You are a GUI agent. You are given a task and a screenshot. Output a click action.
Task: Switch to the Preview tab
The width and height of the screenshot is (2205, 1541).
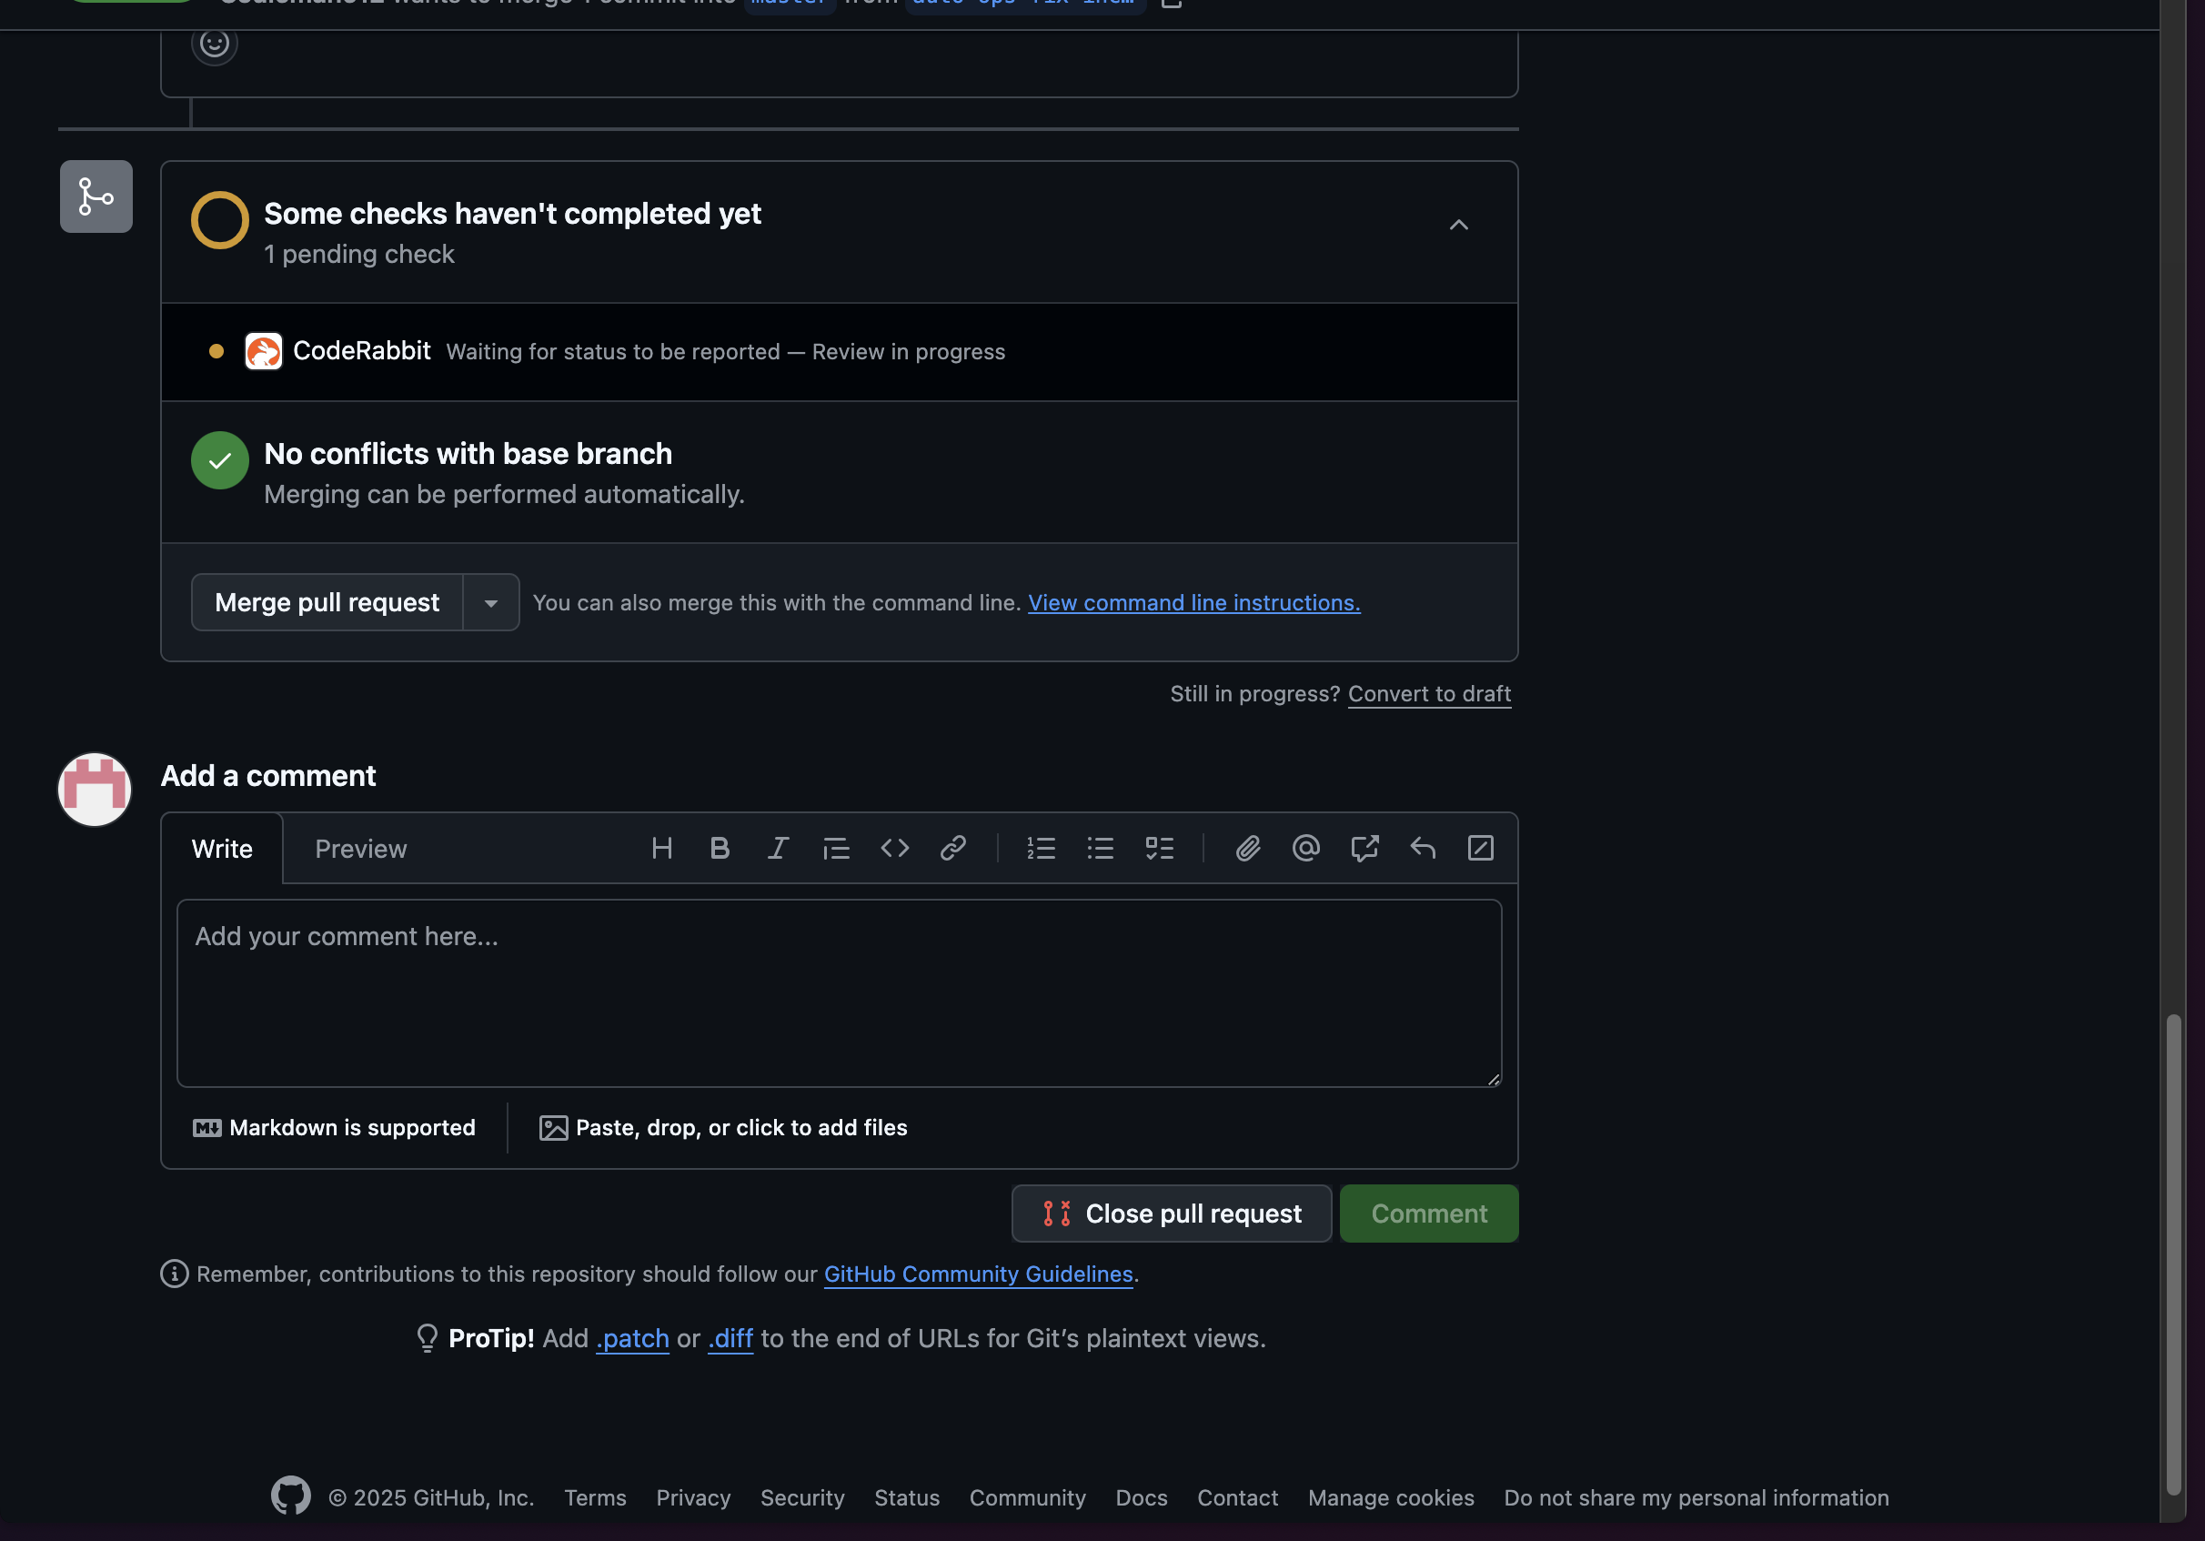[360, 850]
